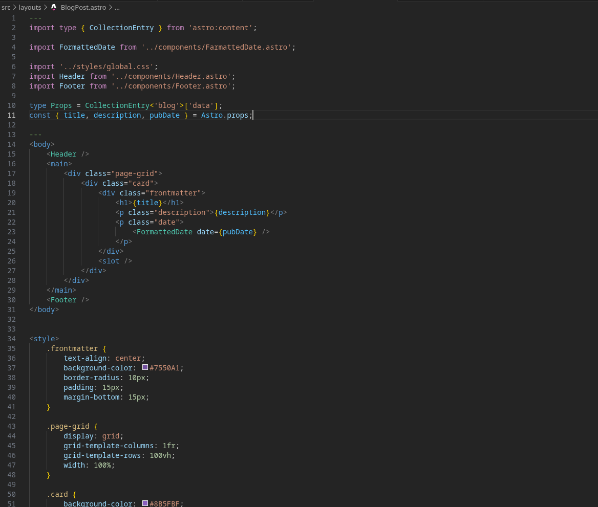Select BlogPost.astro in the breadcrumb
The image size is (598, 507).
coord(83,8)
